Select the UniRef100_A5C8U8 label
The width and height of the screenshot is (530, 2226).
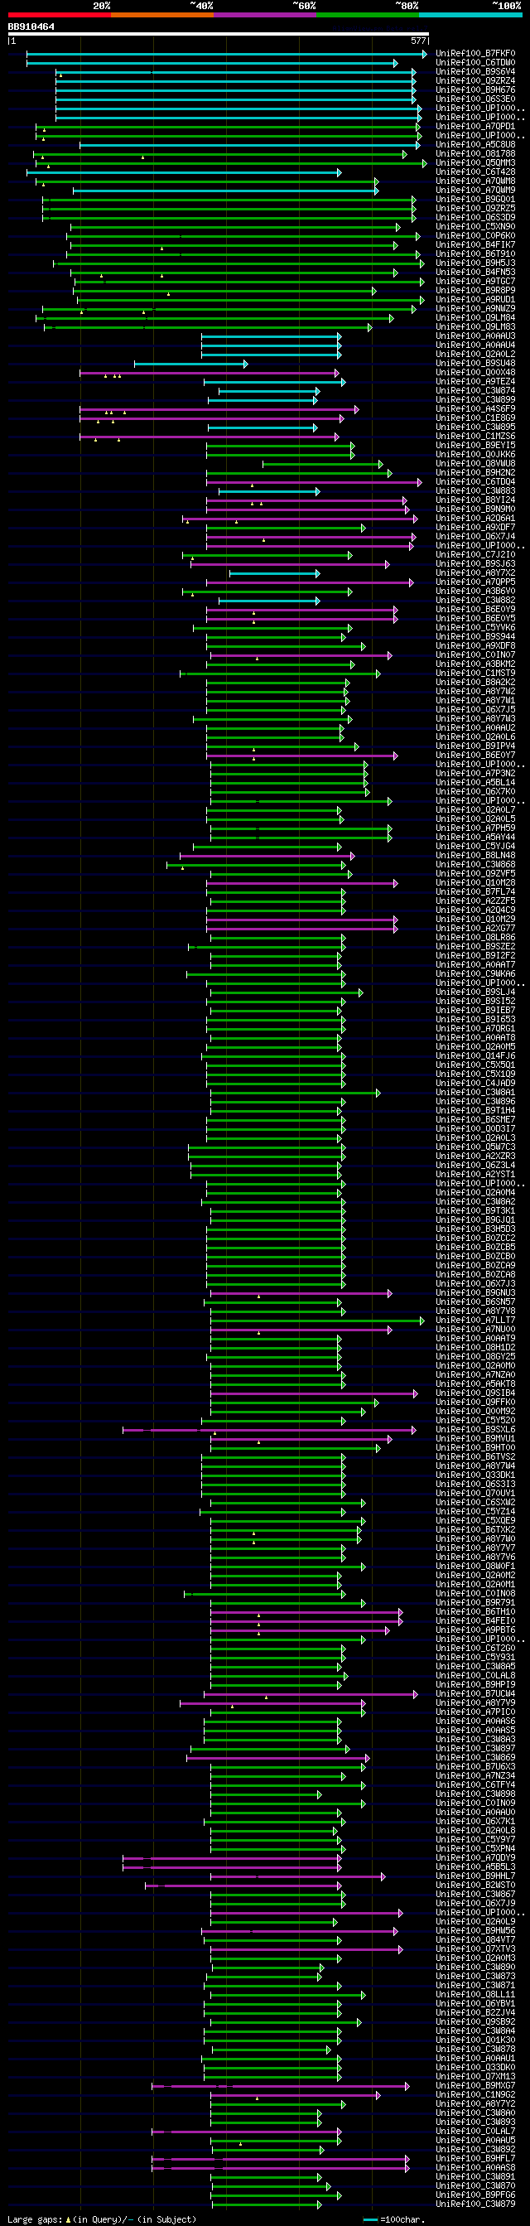[475, 144]
